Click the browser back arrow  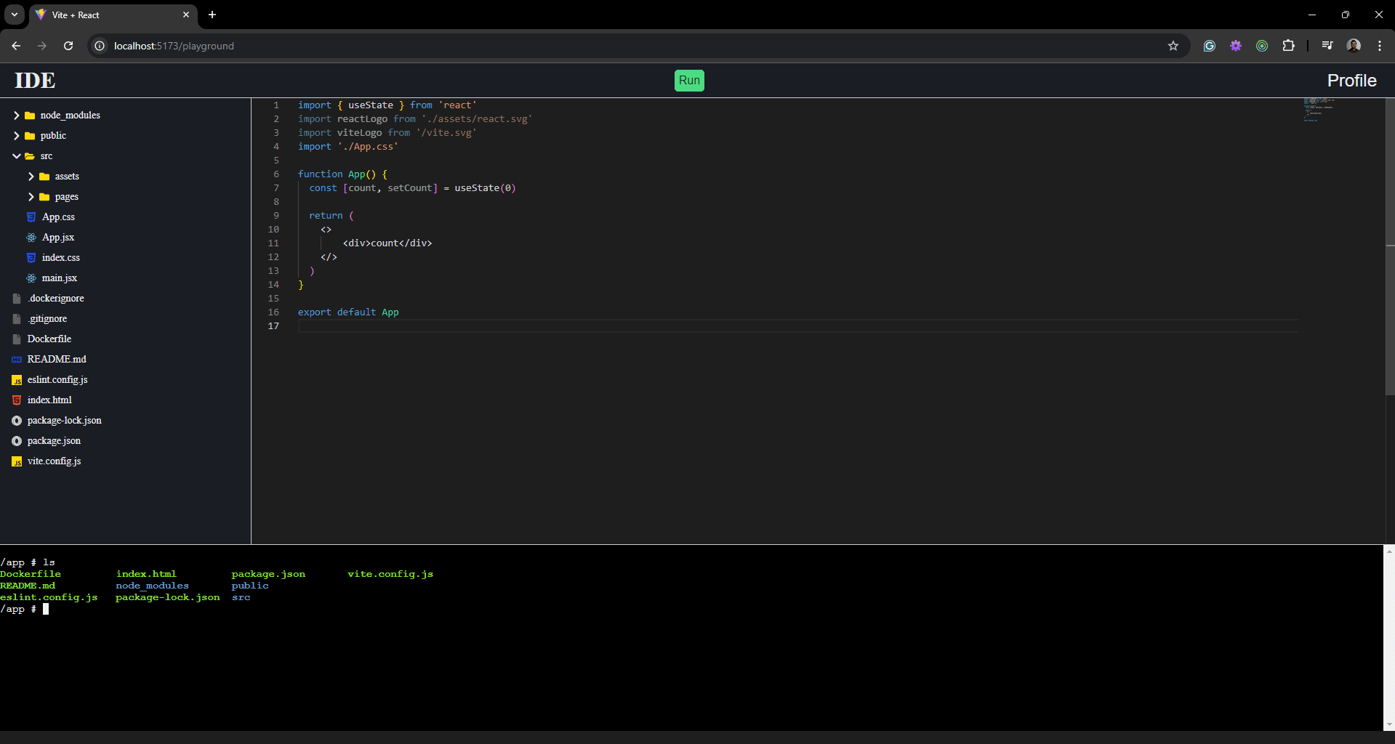click(x=16, y=46)
